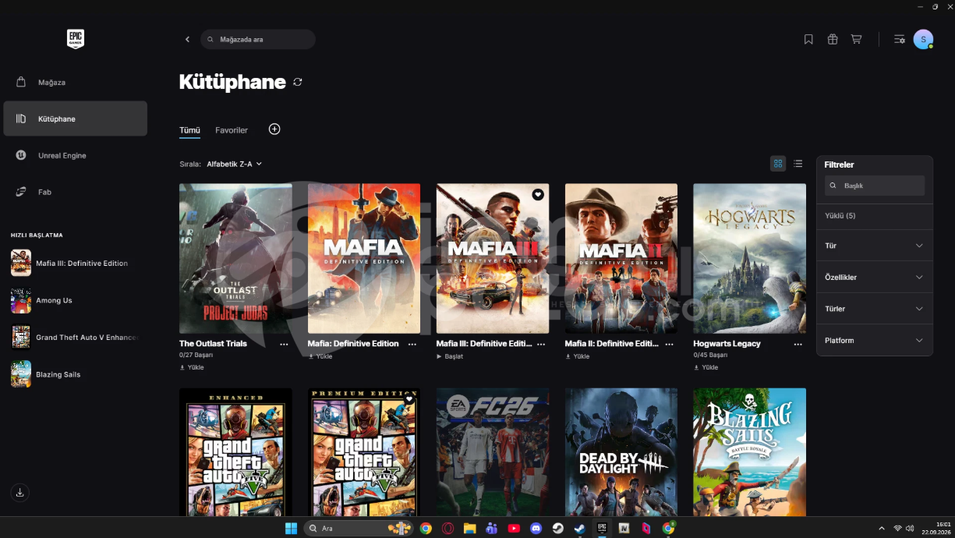
Task: Open GTA V Enhanced cover thumbnail
Action: pos(235,452)
